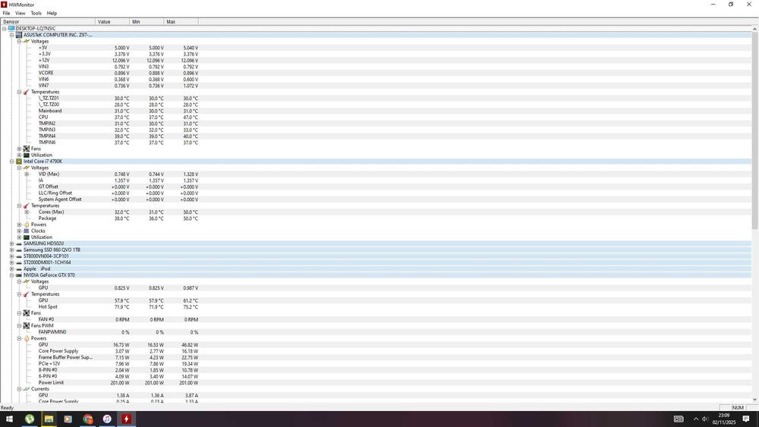
Task: Click the scrollbar down arrow
Action: click(x=754, y=400)
